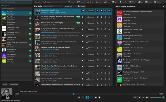Play The A.I. Researcher Whose Rebellion episode
166x102 pixels.
tap(83, 42)
